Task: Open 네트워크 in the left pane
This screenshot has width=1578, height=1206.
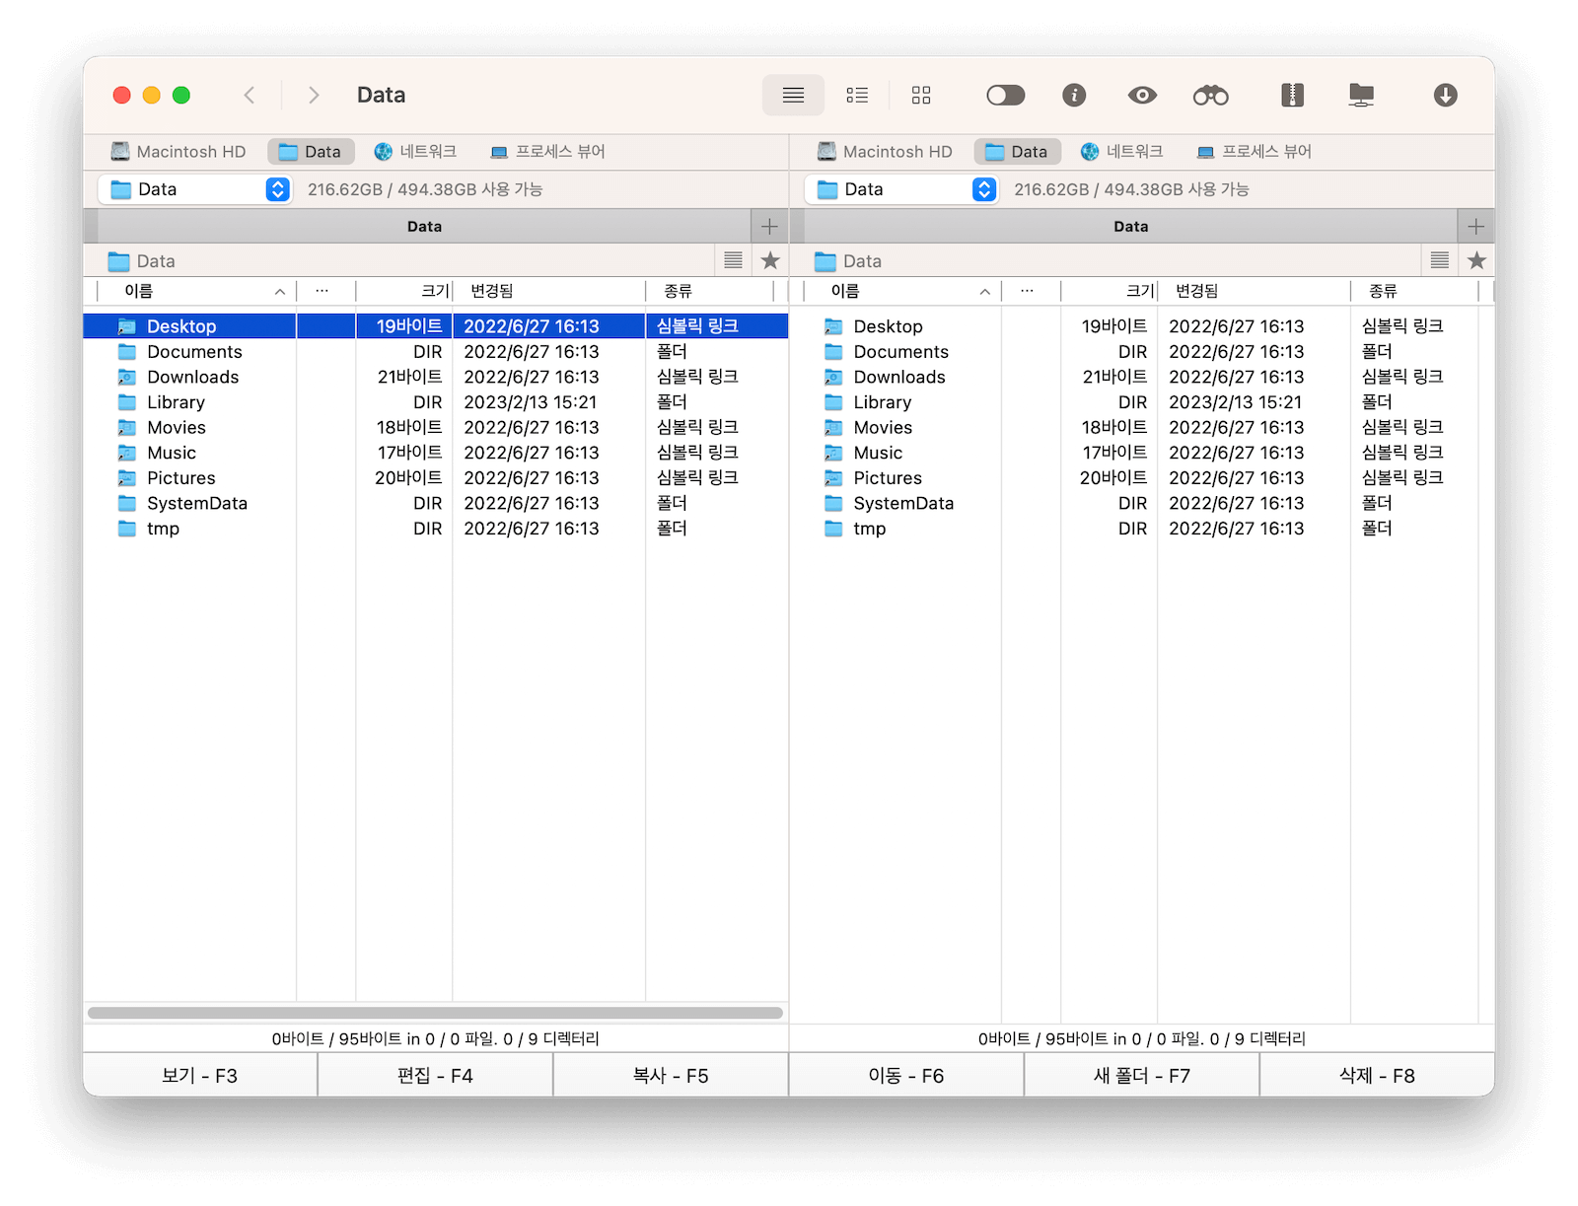Action: (x=415, y=151)
